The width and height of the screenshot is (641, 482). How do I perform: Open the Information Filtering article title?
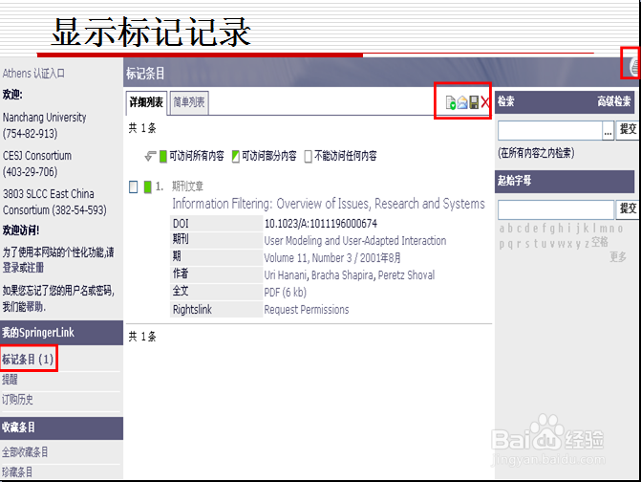pyautogui.click(x=329, y=204)
